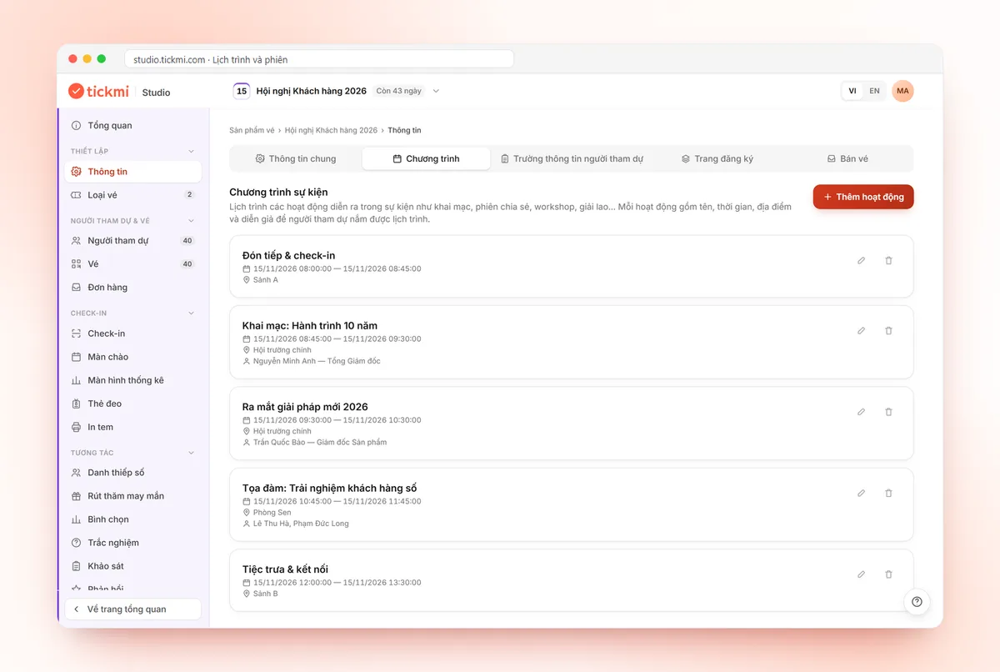Select the Chương trình tab
Image resolution: width=1000 pixels, height=672 pixels.
(x=426, y=158)
